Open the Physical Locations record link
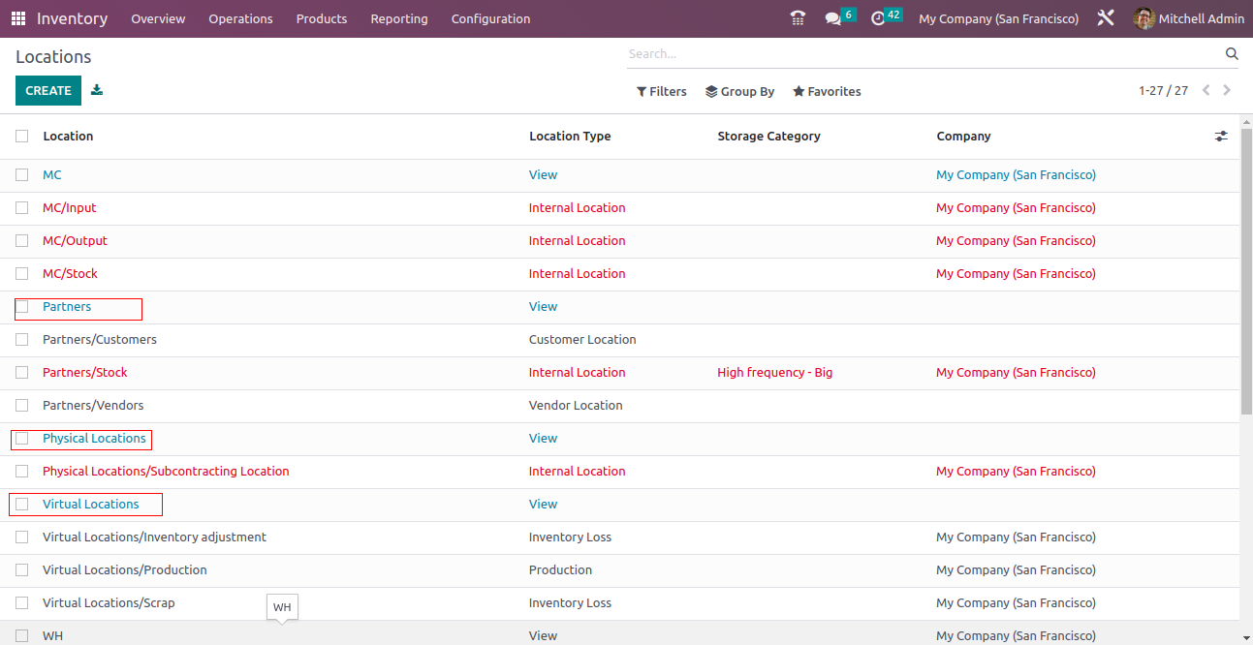This screenshot has height=645, width=1253. click(x=94, y=439)
